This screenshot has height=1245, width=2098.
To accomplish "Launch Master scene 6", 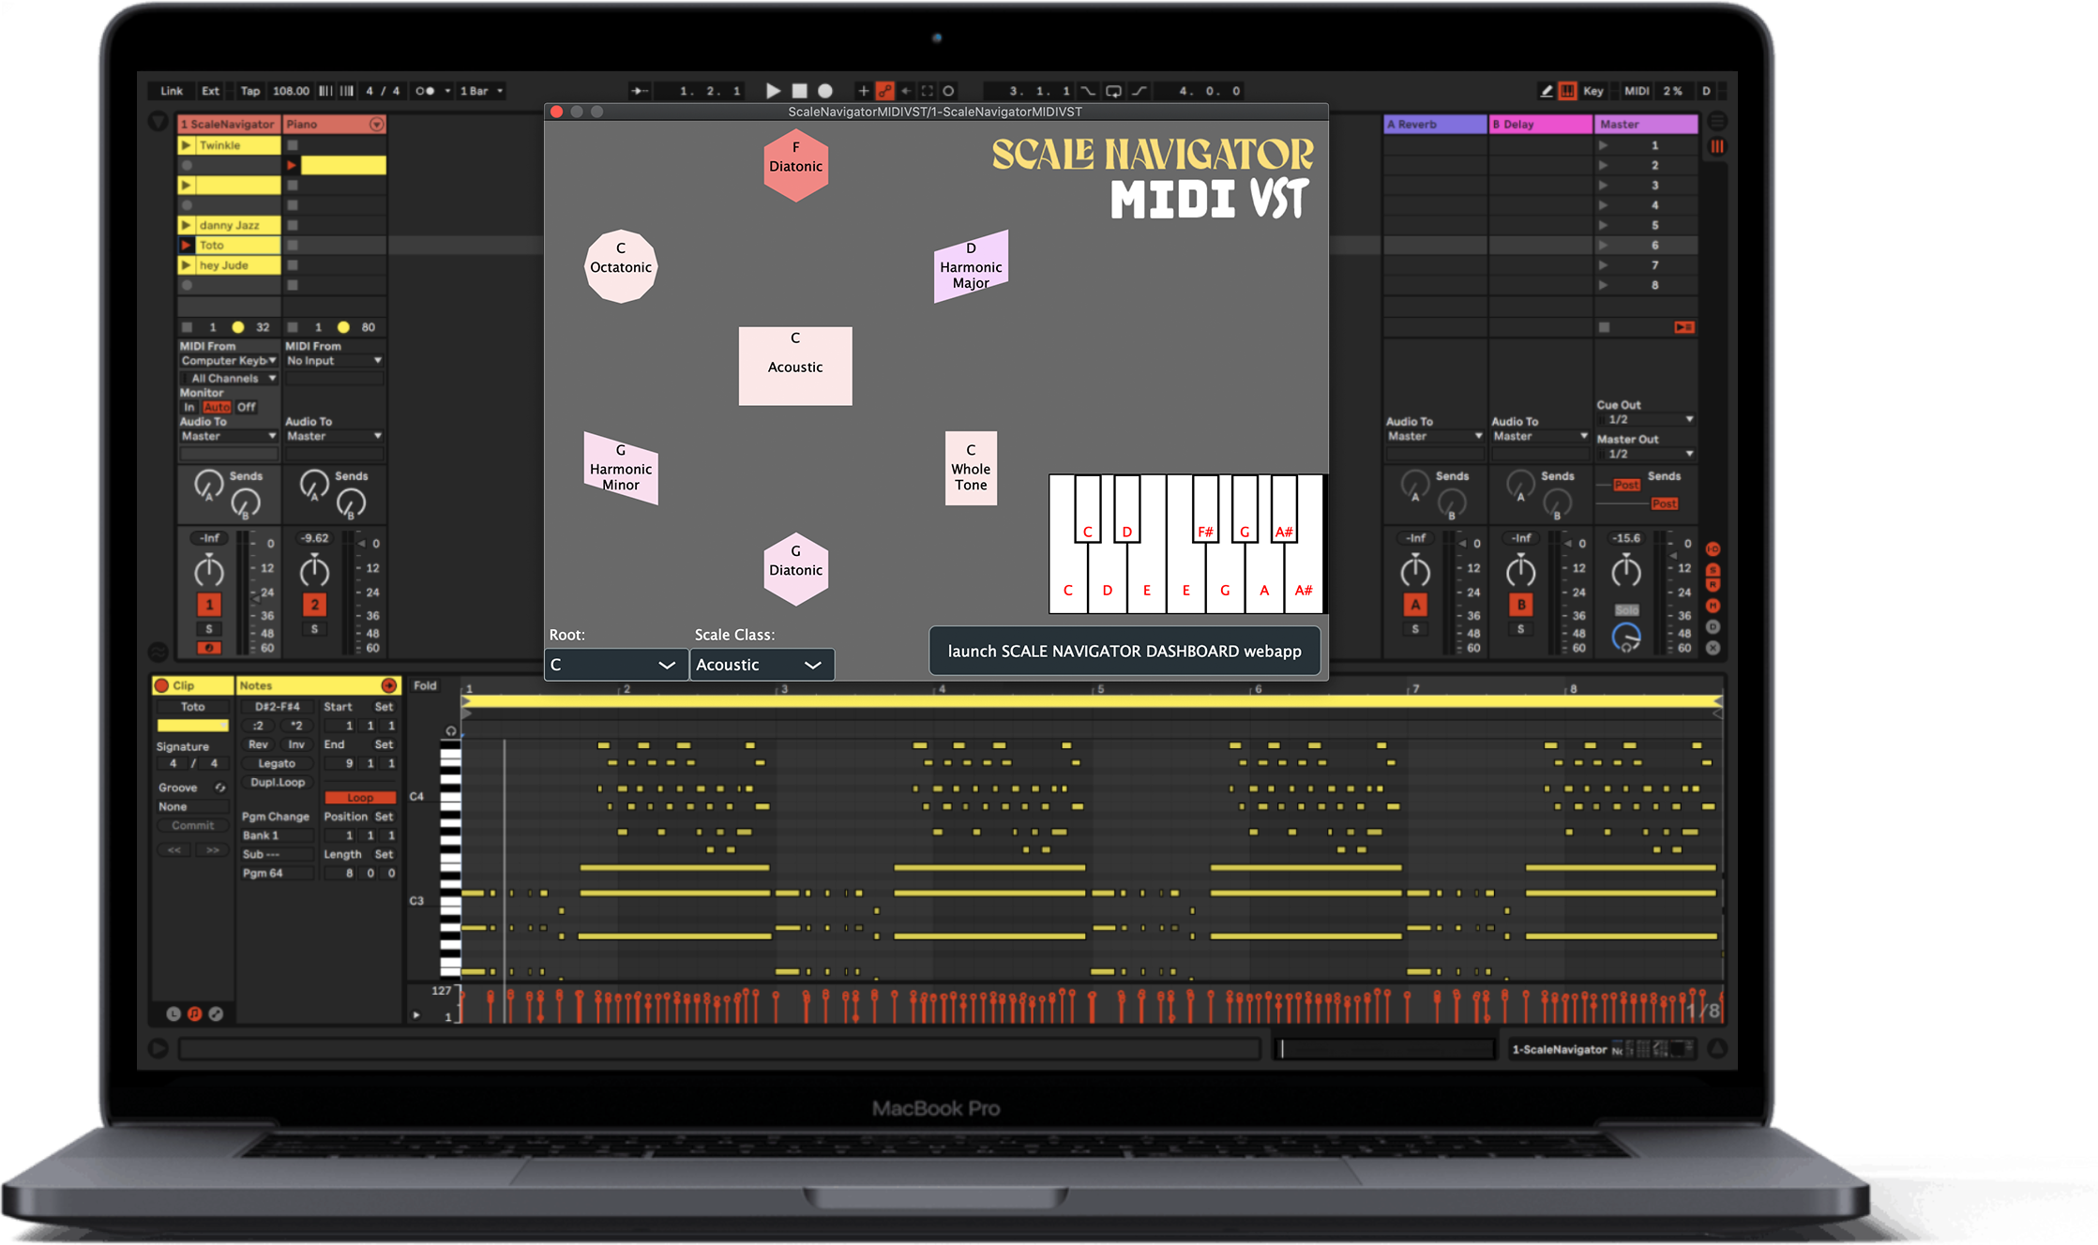I will pos(1604,246).
